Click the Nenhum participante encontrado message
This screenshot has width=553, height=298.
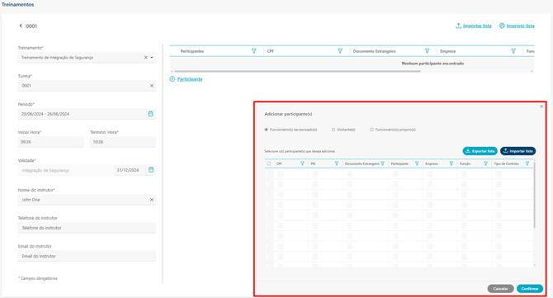coord(432,64)
